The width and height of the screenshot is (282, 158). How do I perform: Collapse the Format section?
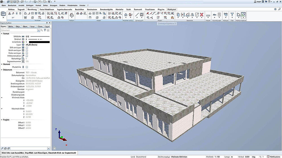pos(1,33)
